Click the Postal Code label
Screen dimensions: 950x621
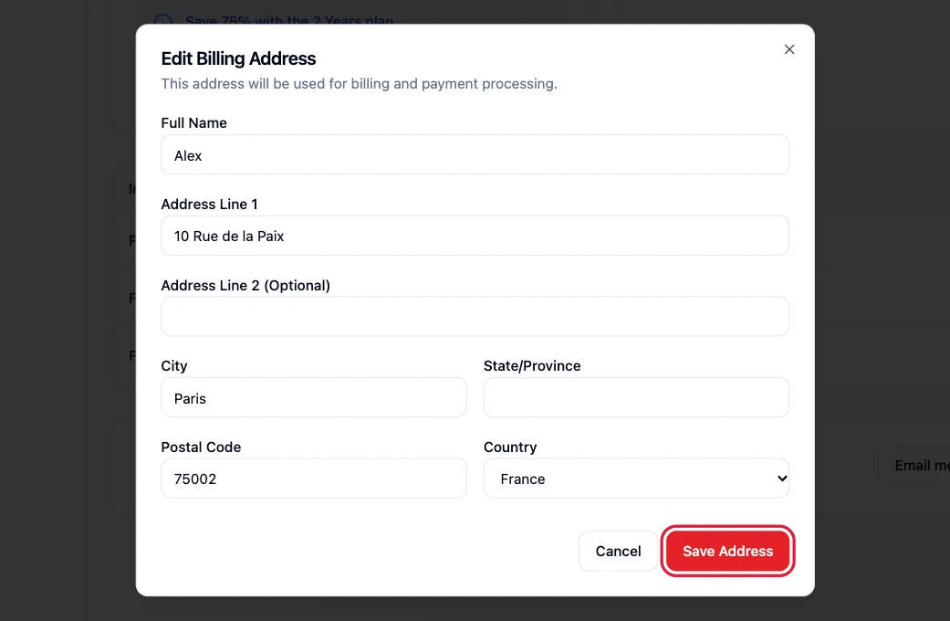tap(201, 447)
